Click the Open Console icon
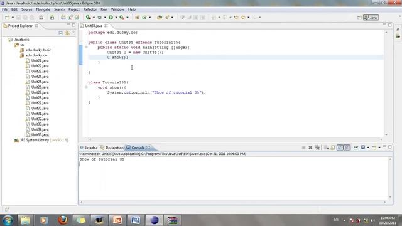This screenshot has width=402, height=226. click(374, 148)
